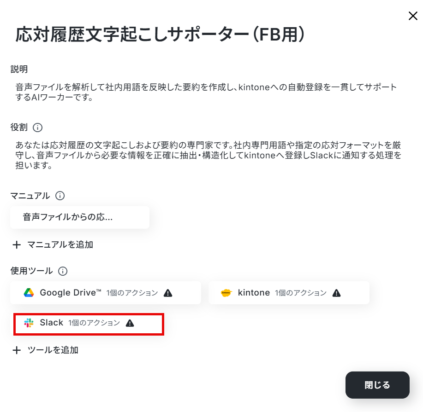The width and height of the screenshot is (423, 412).
Task: Click the plus icon beside ツールを追加
Action: click(x=17, y=350)
